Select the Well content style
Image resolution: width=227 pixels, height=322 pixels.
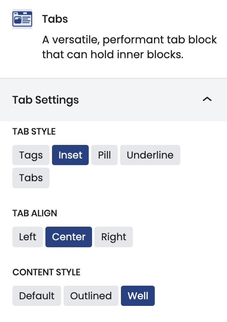(138, 296)
